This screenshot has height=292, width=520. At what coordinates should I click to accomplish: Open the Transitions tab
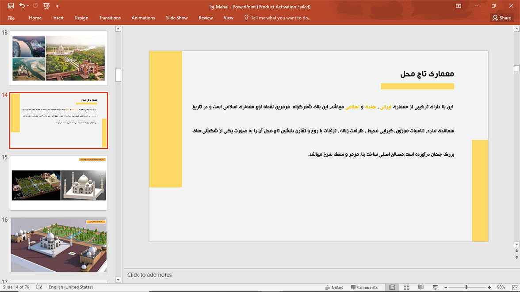pyautogui.click(x=110, y=18)
